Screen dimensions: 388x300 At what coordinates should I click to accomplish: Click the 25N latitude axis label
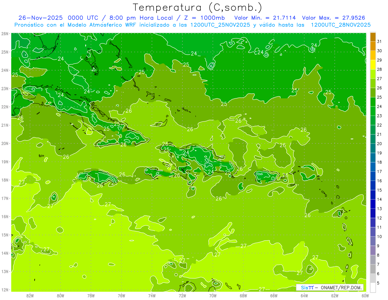coord(5,52)
